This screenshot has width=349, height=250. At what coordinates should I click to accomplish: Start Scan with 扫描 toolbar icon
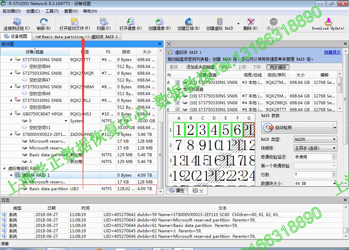104,21
